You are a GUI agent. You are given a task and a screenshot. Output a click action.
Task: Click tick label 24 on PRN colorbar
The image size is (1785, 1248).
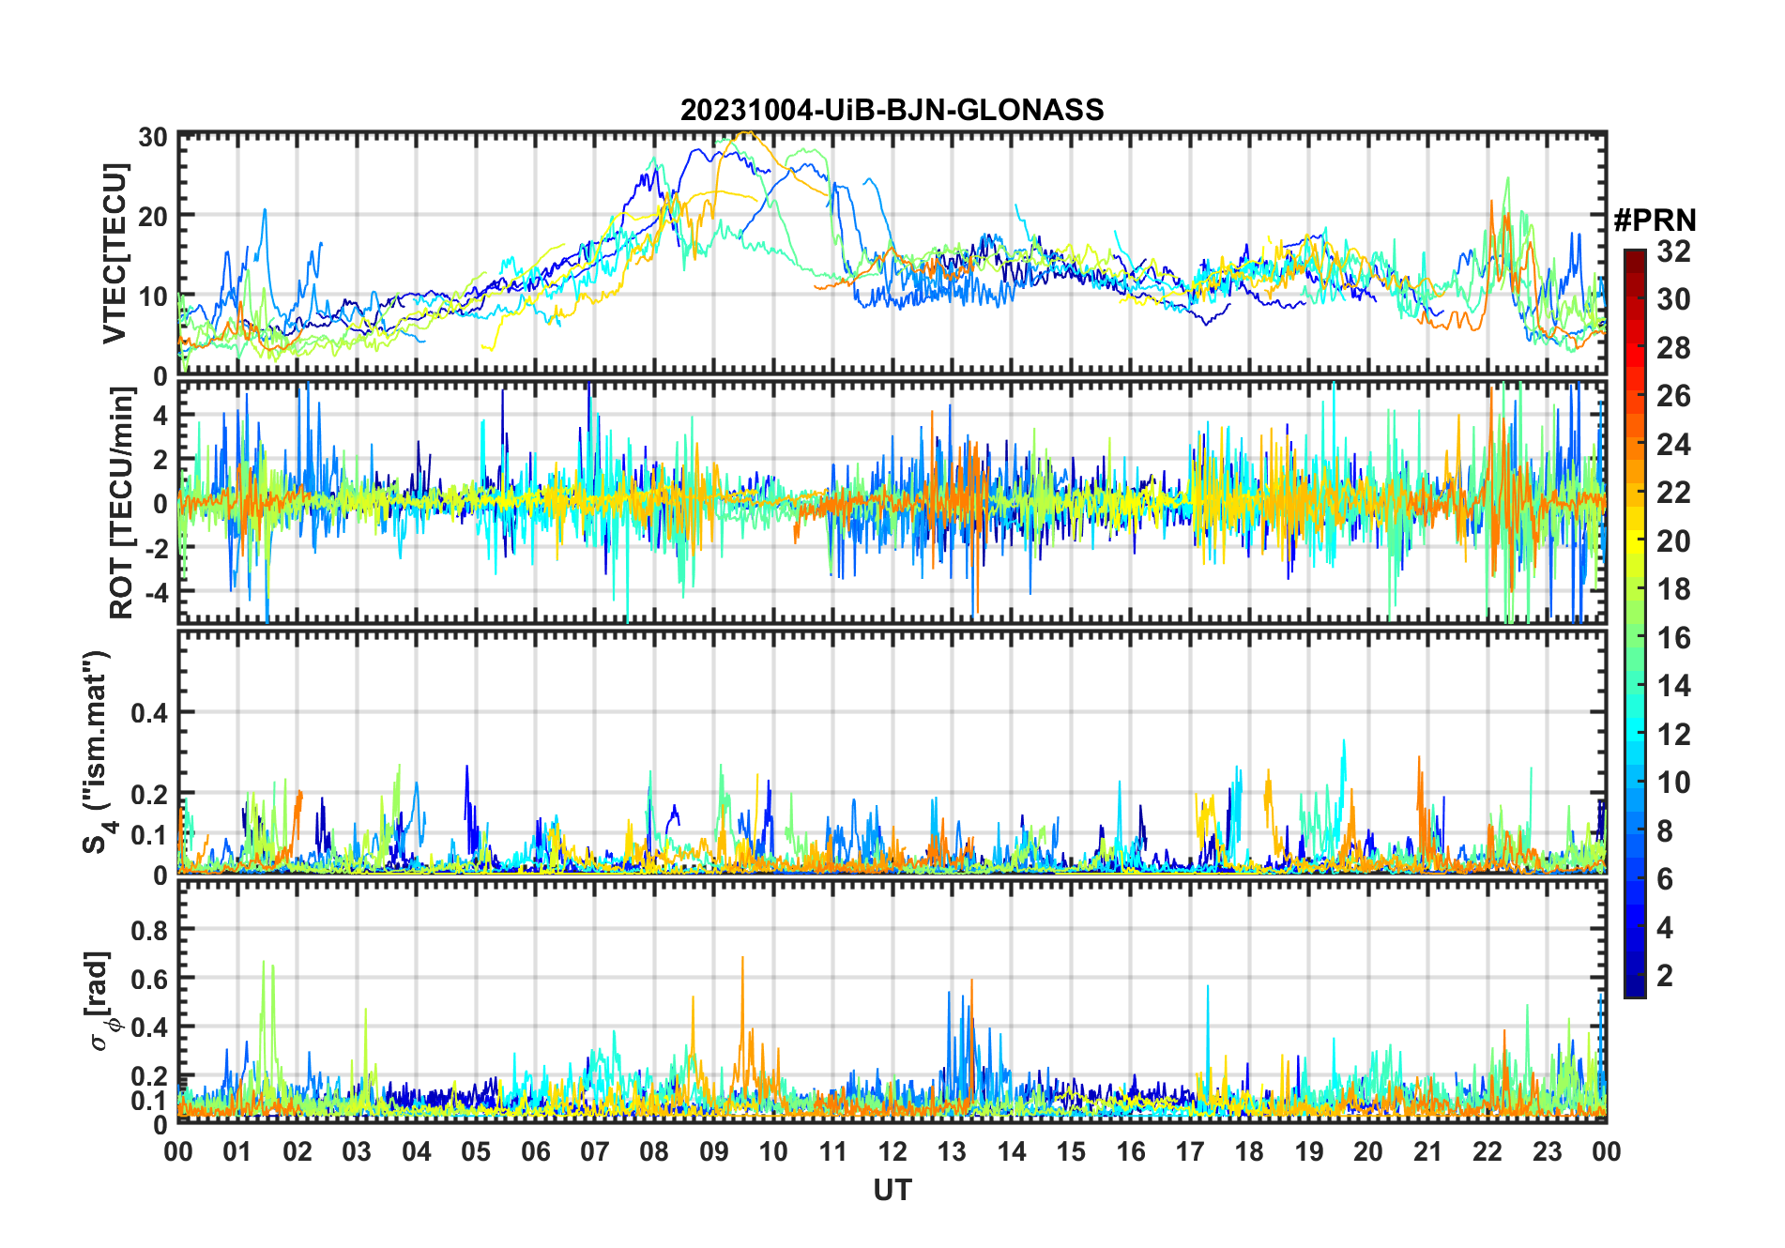click(x=1673, y=445)
